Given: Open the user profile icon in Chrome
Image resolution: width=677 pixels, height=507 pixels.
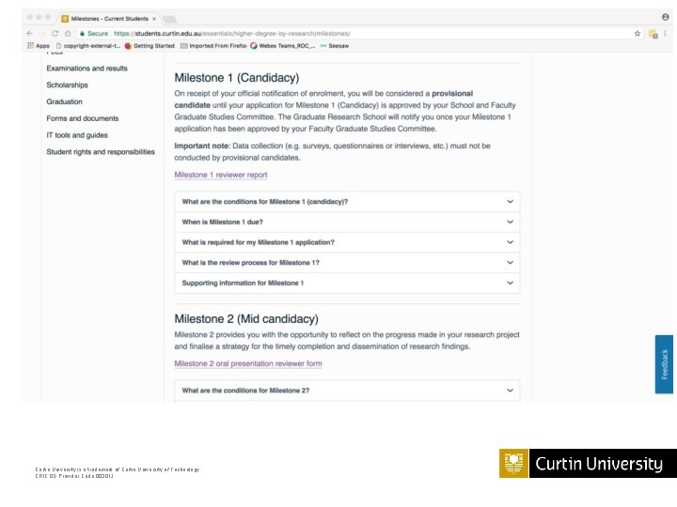Looking at the screenshot, I should click(666, 17).
